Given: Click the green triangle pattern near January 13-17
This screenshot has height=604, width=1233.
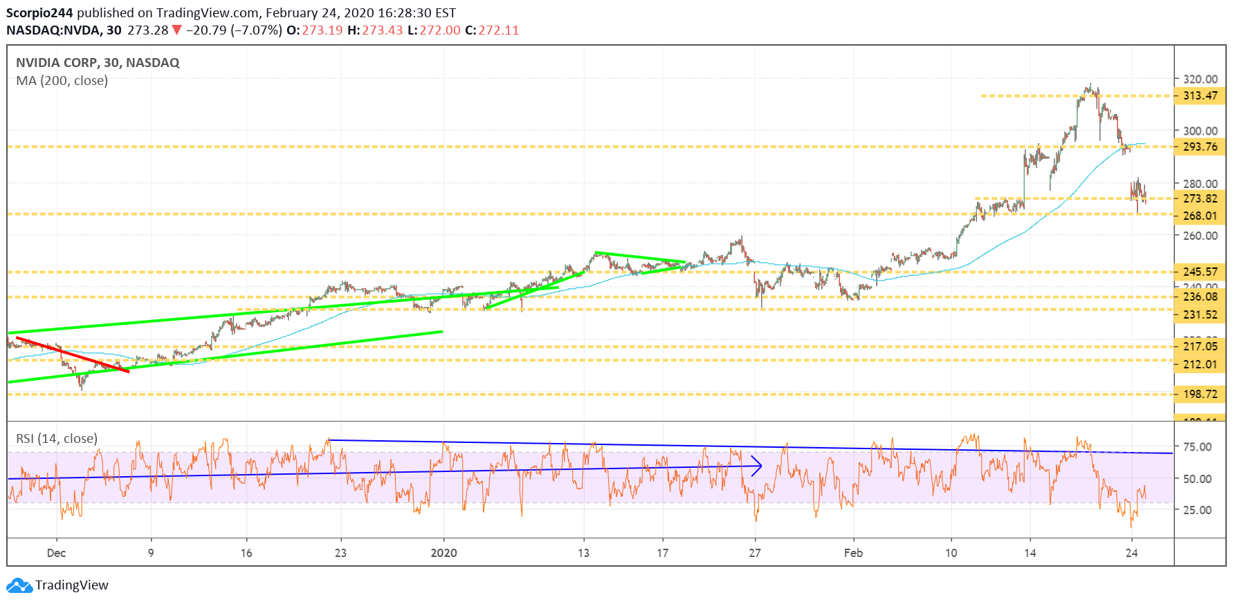Looking at the screenshot, I should (x=640, y=263).
